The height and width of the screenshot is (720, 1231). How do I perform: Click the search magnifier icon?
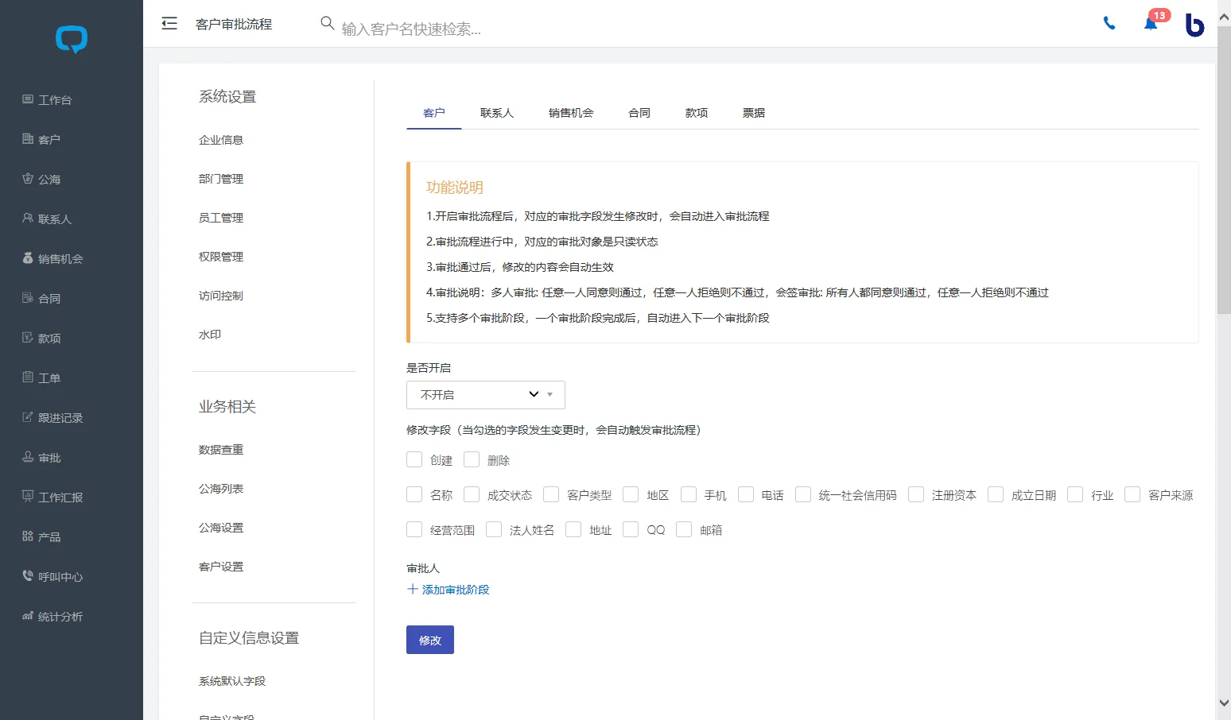[x=327, y=23]
